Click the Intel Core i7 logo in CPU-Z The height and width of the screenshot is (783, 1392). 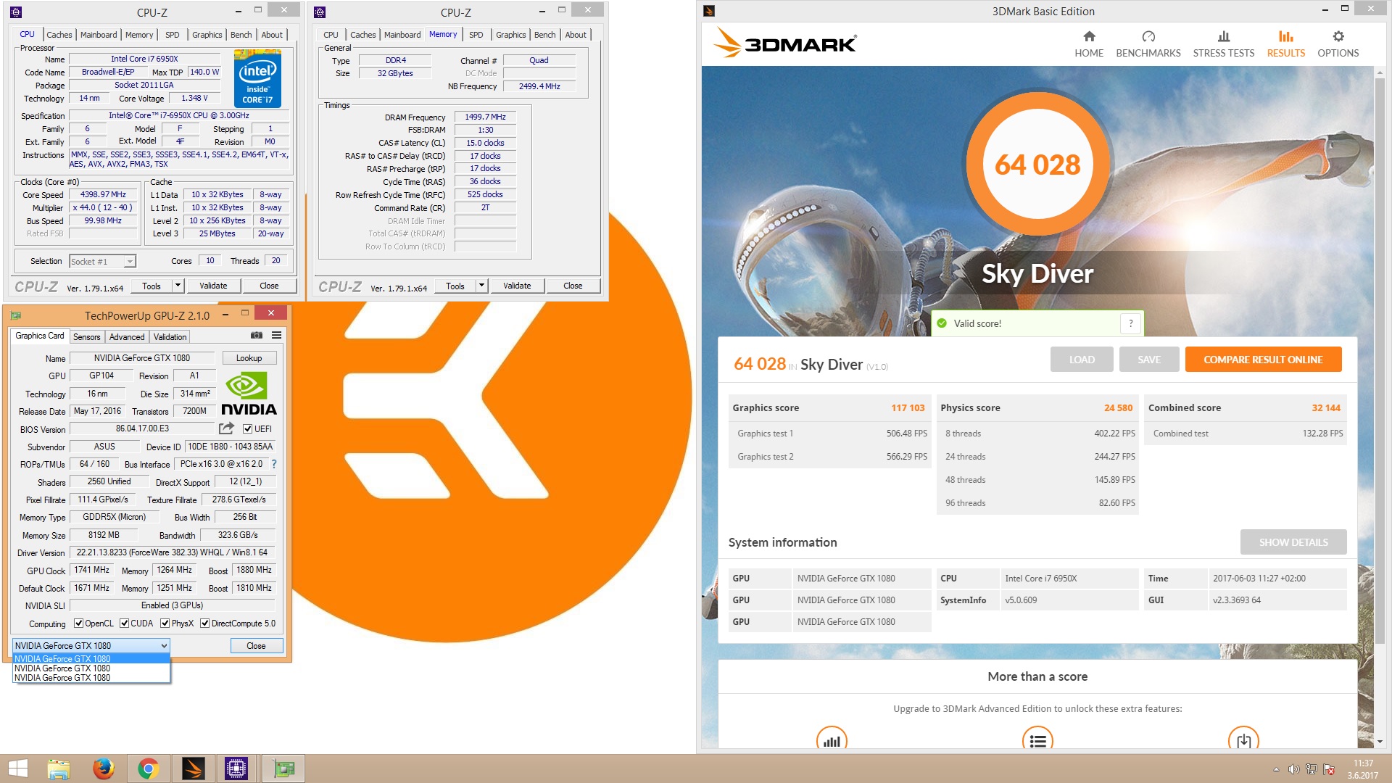(257, 79)
